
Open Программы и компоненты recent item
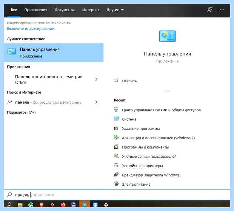145,147
